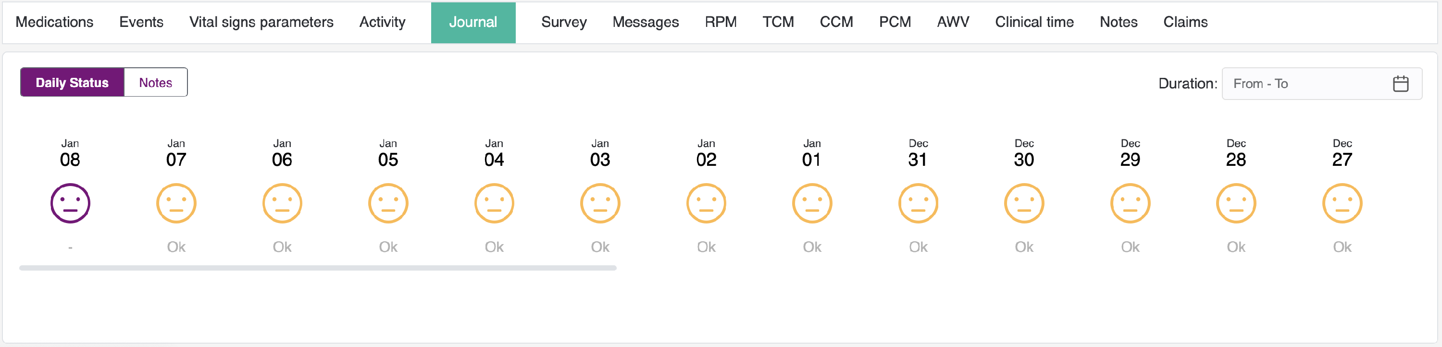Open the calendar icon in Duration field
The image size is (1442, 347).
(x=1400, y=84)
